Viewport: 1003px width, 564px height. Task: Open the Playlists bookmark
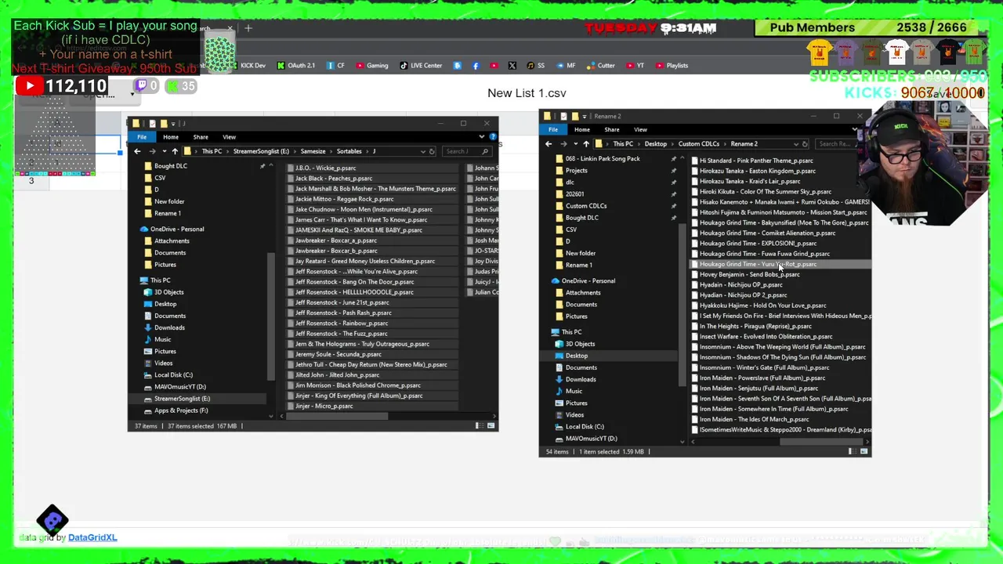(x=672, y=66)
